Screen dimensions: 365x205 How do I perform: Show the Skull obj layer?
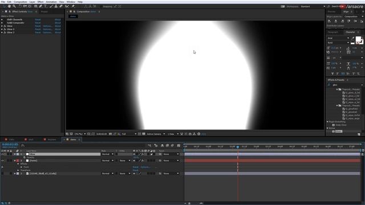point(2,174)
